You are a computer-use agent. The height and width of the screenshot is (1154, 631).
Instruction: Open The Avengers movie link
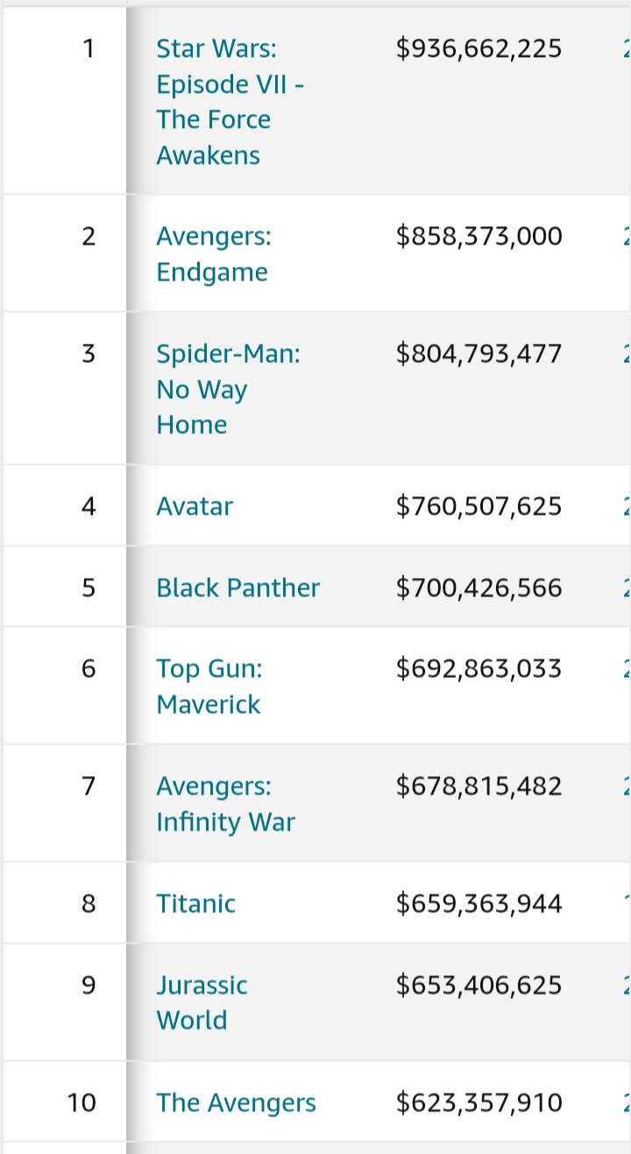[237, 1102]
